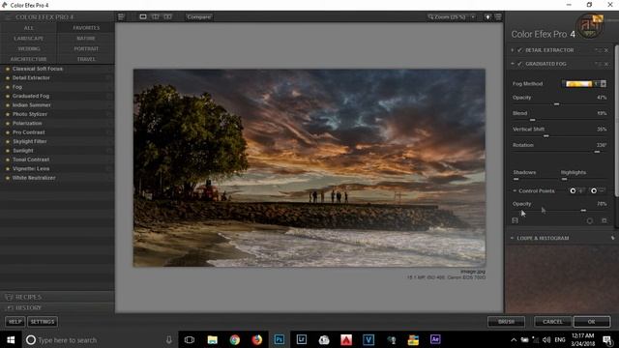Select the Travel filter category
Image resolution: width=619 pixels, height=348 pixels.
click(86, 59)
